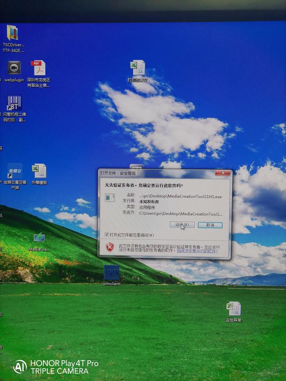This screenshot has height=381, width=286.
Task: Open the 深圳市龙岗区 PDF file icon
Action: pos(38,68)
